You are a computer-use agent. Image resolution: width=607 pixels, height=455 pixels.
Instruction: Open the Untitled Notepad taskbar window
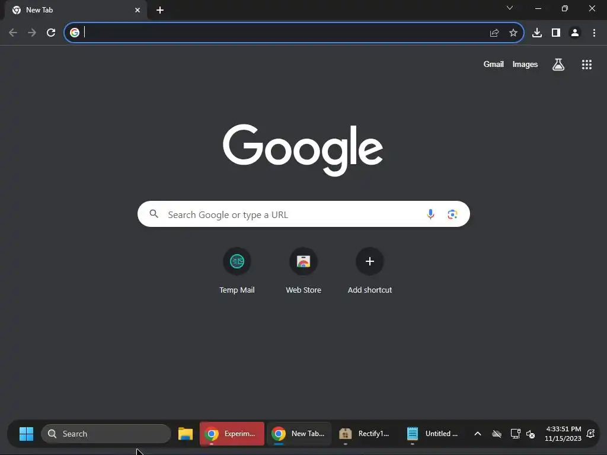432,434
